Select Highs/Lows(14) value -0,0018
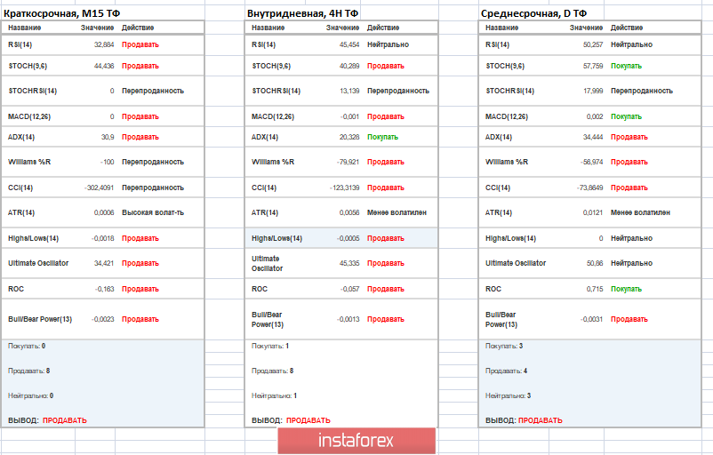Screen dimensions: 713x455 (x=103, y=238)
